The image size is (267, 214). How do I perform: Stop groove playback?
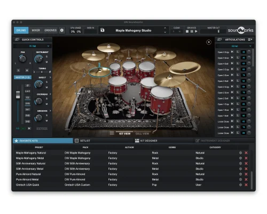coord(187,32)
